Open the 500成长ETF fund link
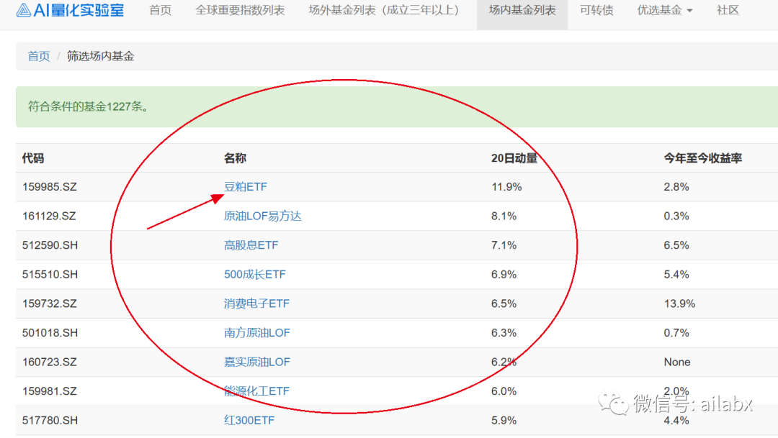Viewport: 778px width, 438px height. coord(254,275)
